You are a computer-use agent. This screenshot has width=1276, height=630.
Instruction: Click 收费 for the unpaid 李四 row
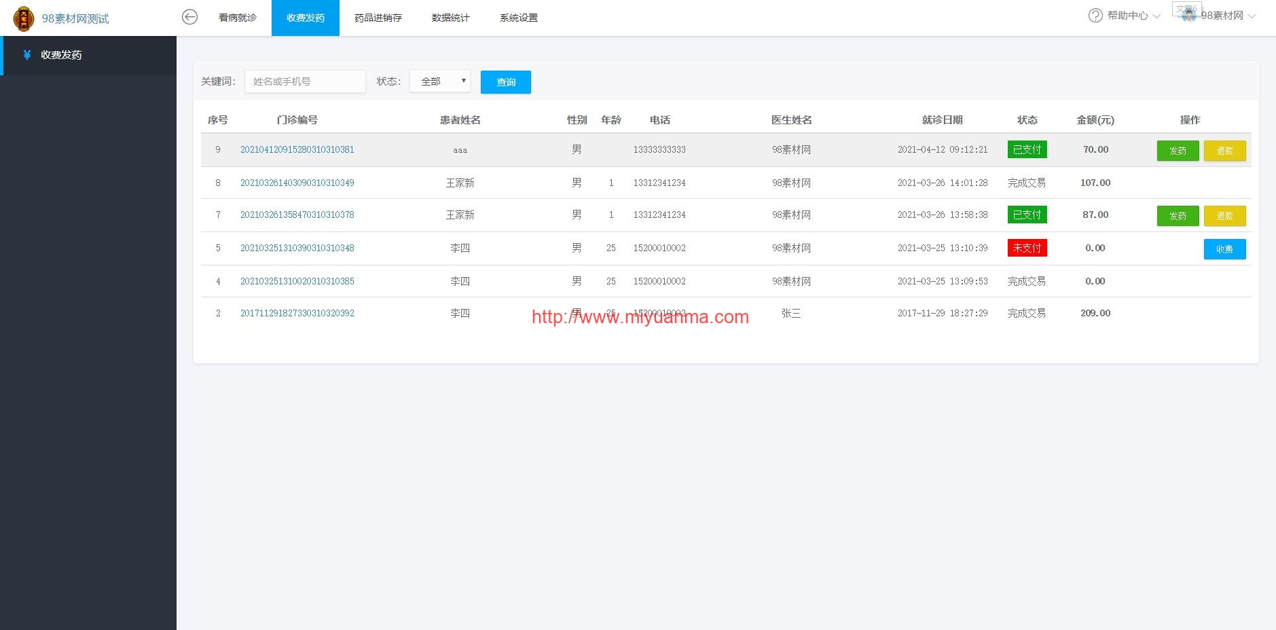click(x=1225, y=249)
